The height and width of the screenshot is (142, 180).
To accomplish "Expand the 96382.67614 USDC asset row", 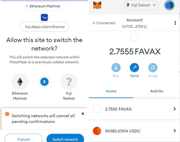I will 134,131.
